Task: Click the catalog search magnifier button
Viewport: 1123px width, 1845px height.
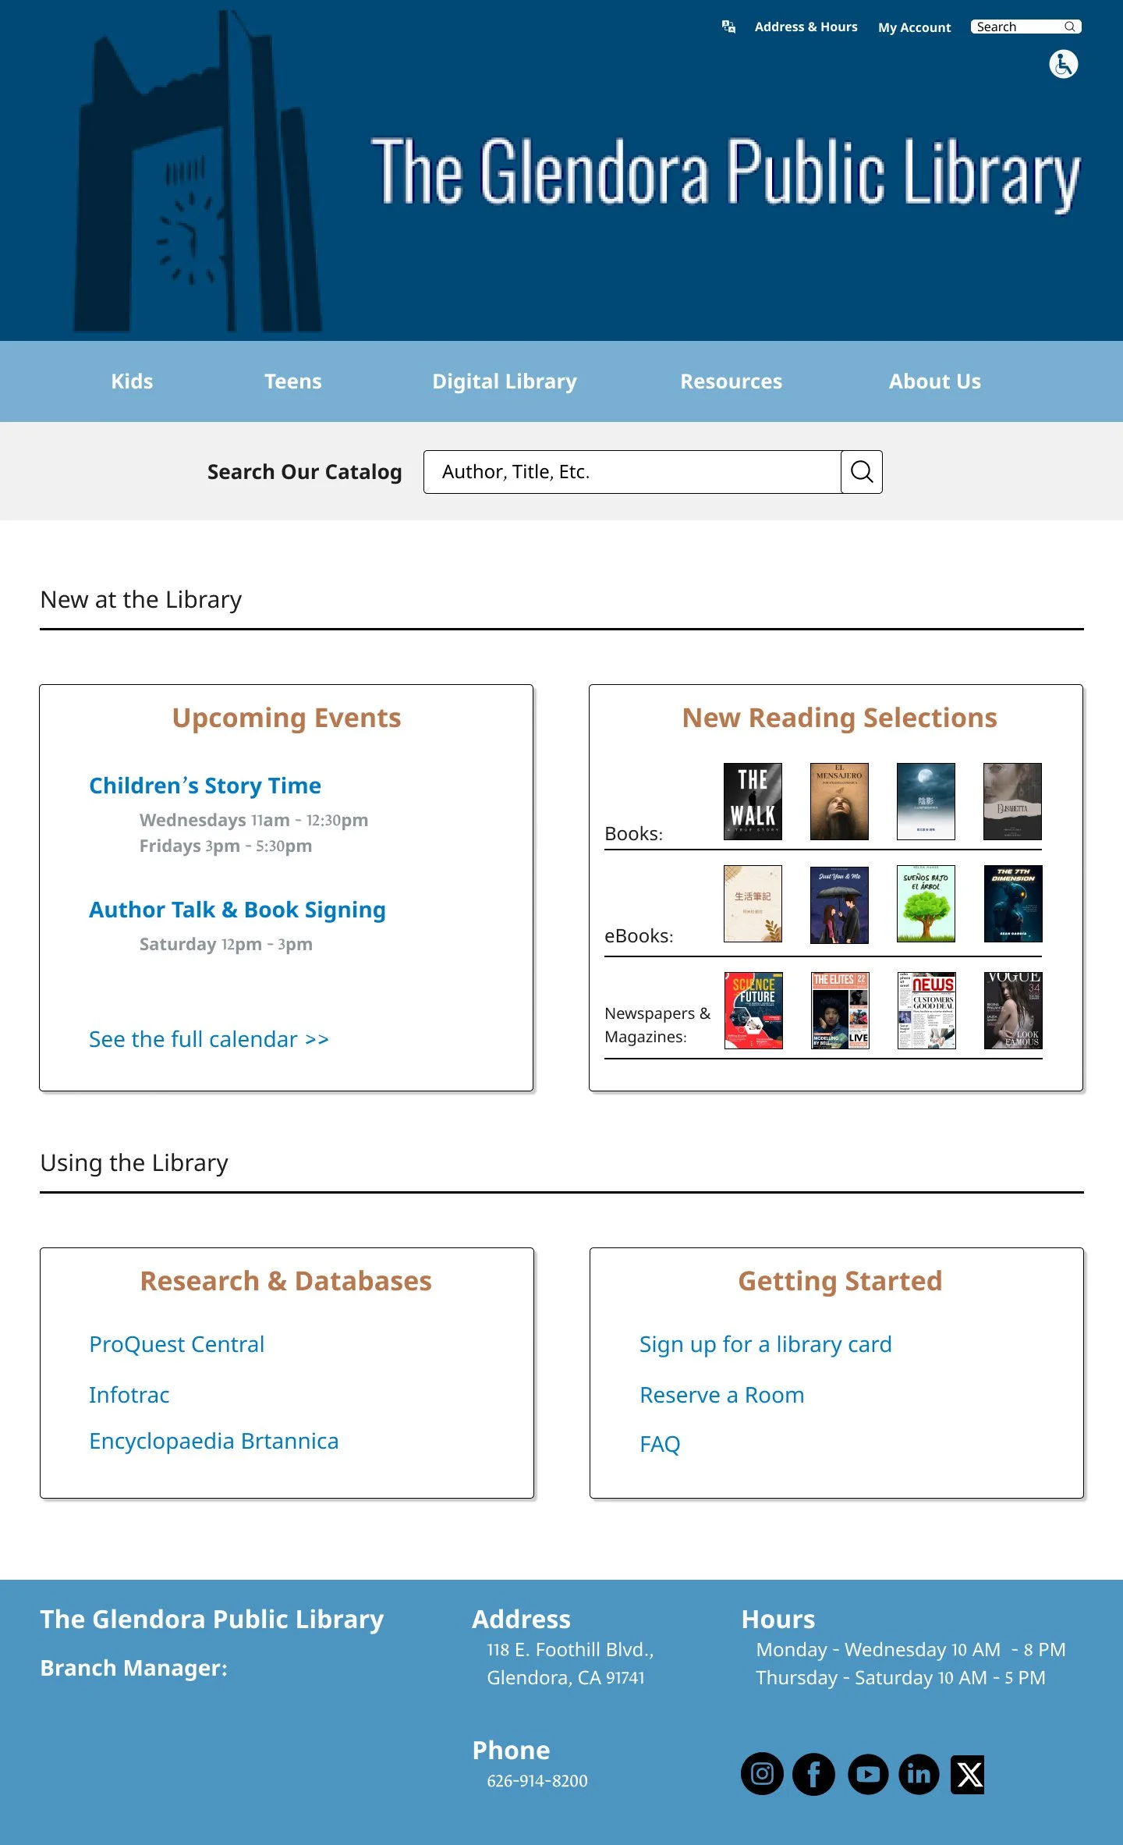Action: [861, 471]
